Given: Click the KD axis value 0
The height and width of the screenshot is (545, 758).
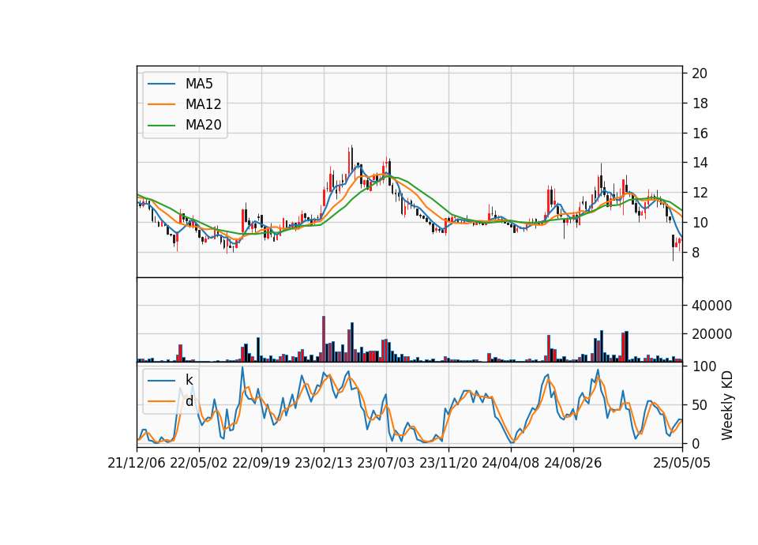Looking at the screenshot, I should 696,443.
